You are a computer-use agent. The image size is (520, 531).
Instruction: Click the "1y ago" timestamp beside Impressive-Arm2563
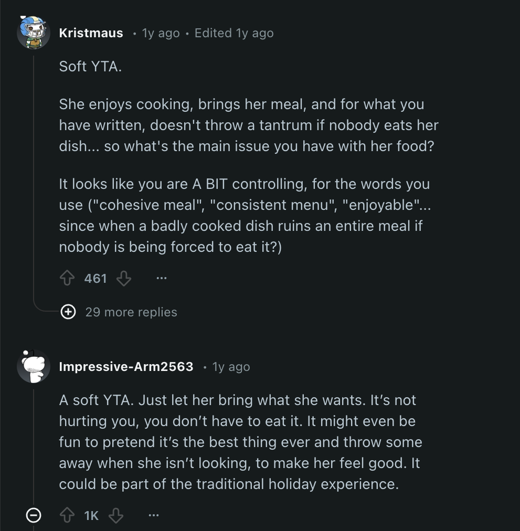pyautogui.click(x=231, y=367)
